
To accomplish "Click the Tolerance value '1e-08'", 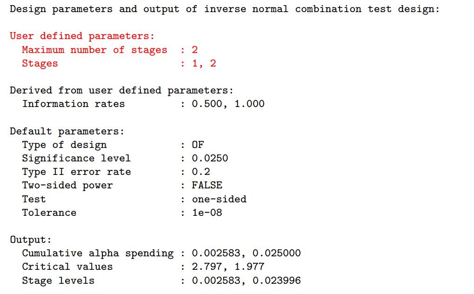I will (207, 213).
